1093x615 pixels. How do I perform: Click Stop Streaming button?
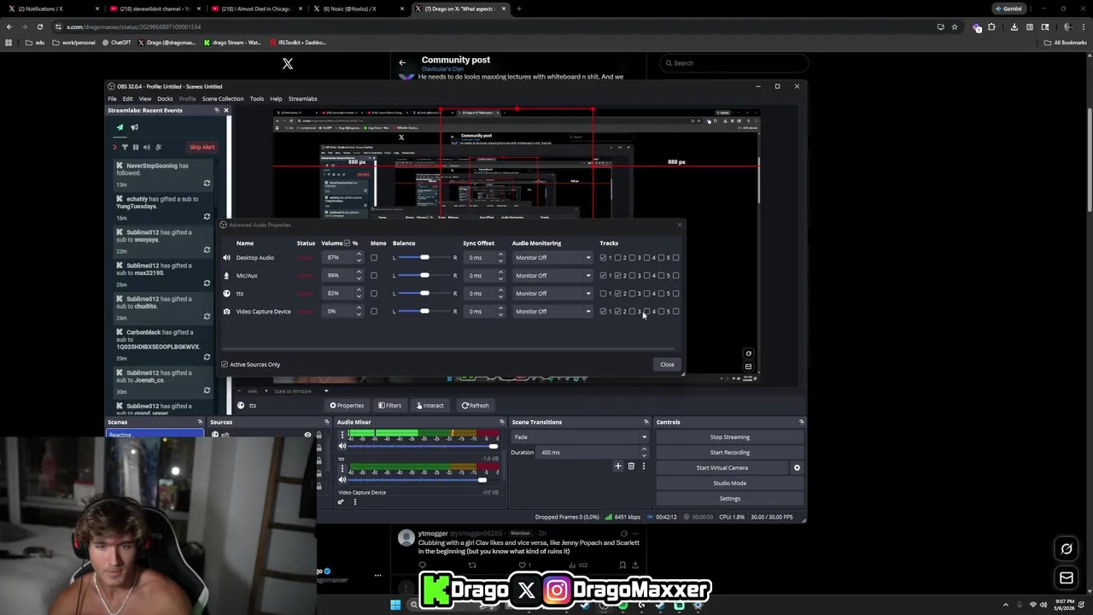point(730,436)
